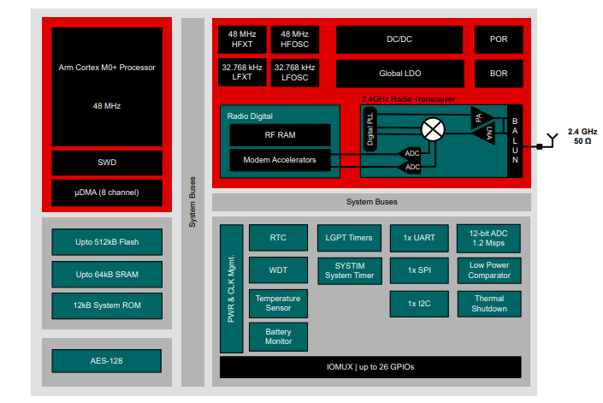Click the 1x I2C block
603x403 pixels.
click(419, 304)
